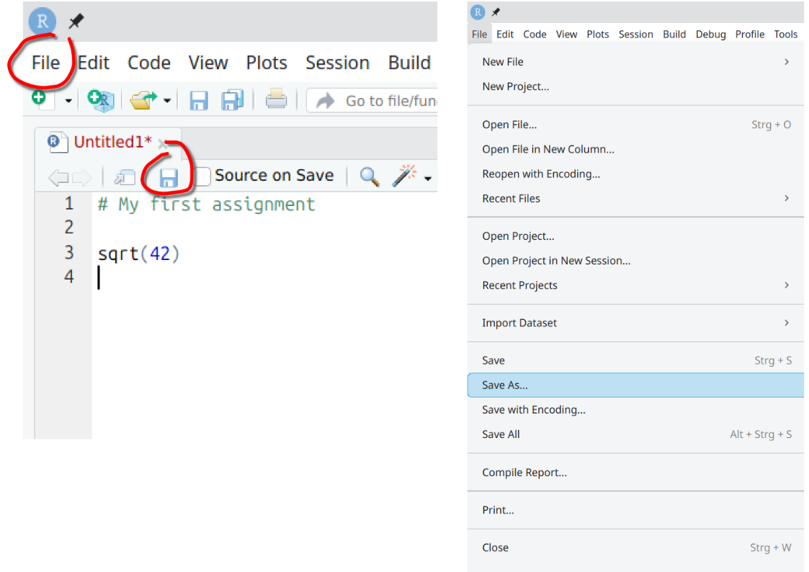809x572 pixels.
Task: Click the Save All double-floppy toolbar icon
Action: pyautogui.click(x=232, y=100)
